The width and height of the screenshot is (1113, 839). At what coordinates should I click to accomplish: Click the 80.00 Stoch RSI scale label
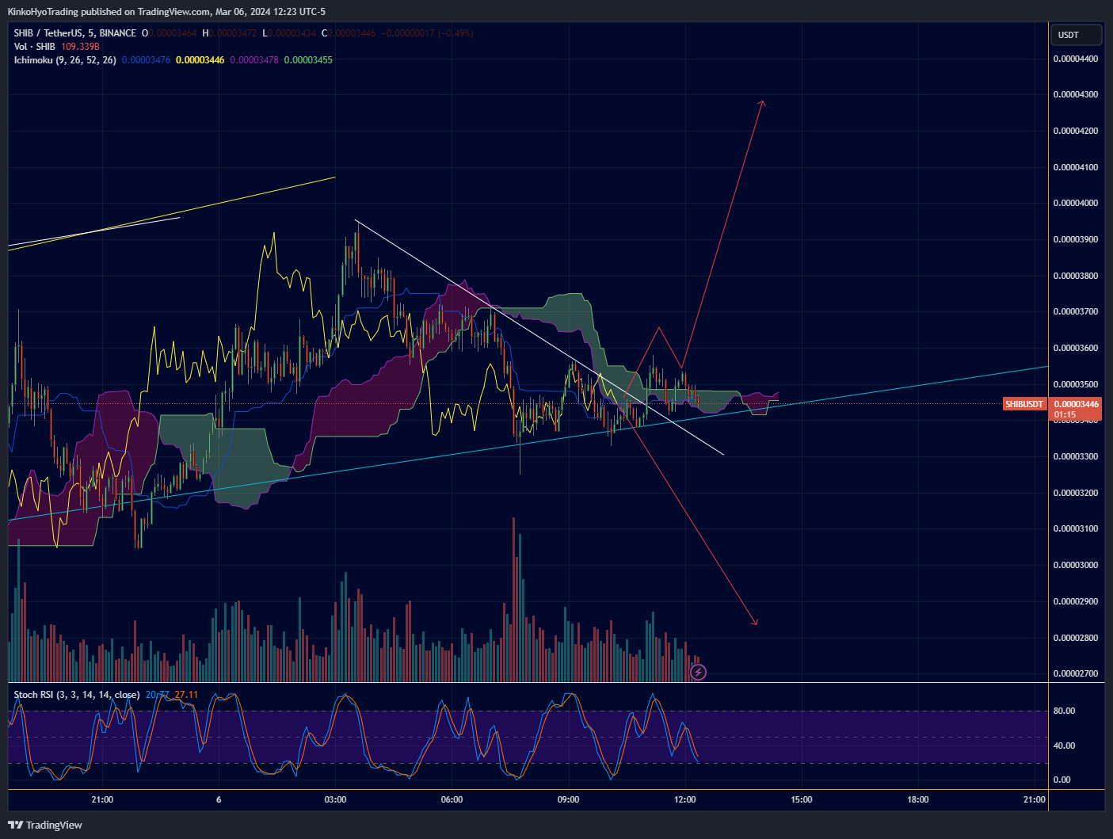tap(1064, 711)
